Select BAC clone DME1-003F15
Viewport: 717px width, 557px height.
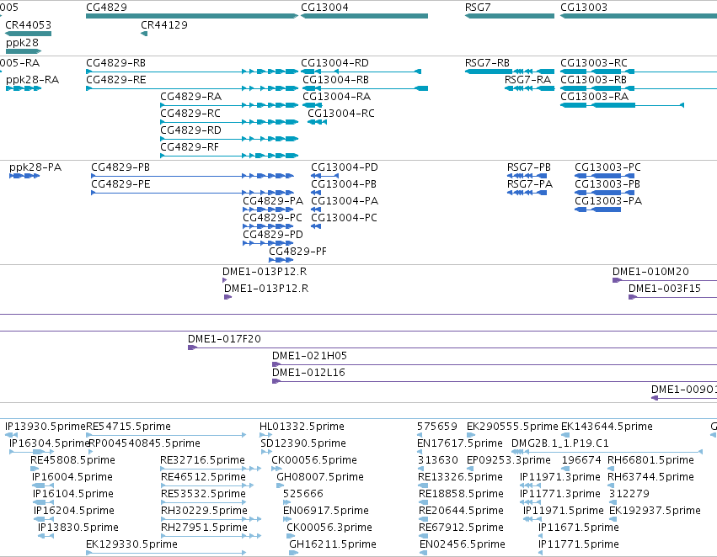click(x=665, y=289)
